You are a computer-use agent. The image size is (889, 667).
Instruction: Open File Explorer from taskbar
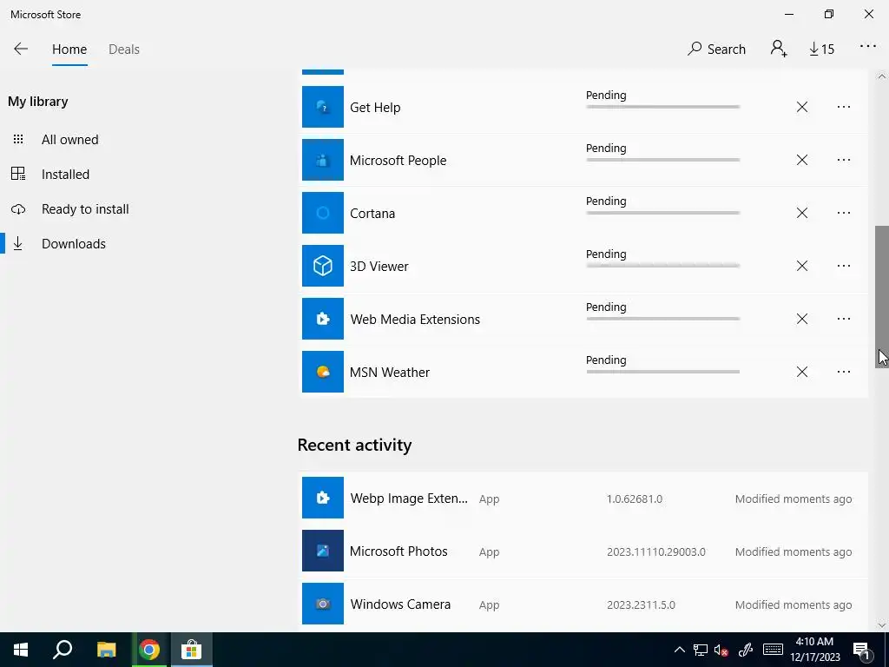tap(106, 650)
